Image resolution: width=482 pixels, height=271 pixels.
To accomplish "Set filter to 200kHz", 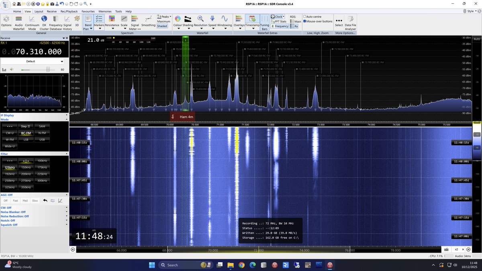I will coord(26,174).
